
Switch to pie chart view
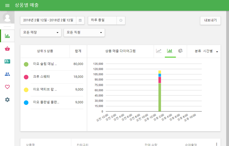pos(180,51)
